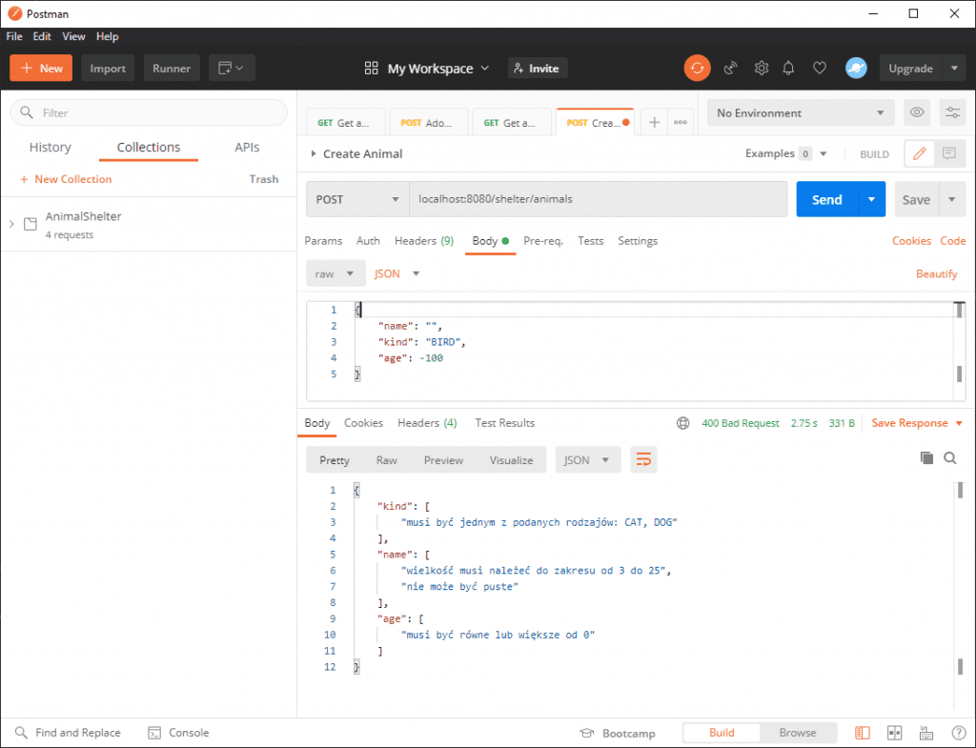Open Save button dropdown arrow
Image resolution: width=976 pixels, height=748 pixels.
click(x=952, y=199)
